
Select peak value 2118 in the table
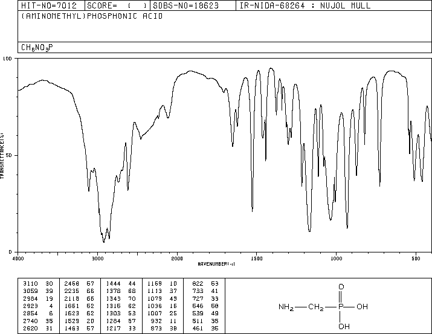pyautogui.click(x=72, y=298)
